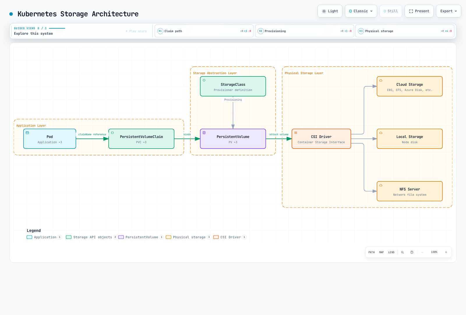Image resolution: width=466 pixels, height=315 pixels.
Task: Open the diagram search magnifier
Action: [403, 252]
